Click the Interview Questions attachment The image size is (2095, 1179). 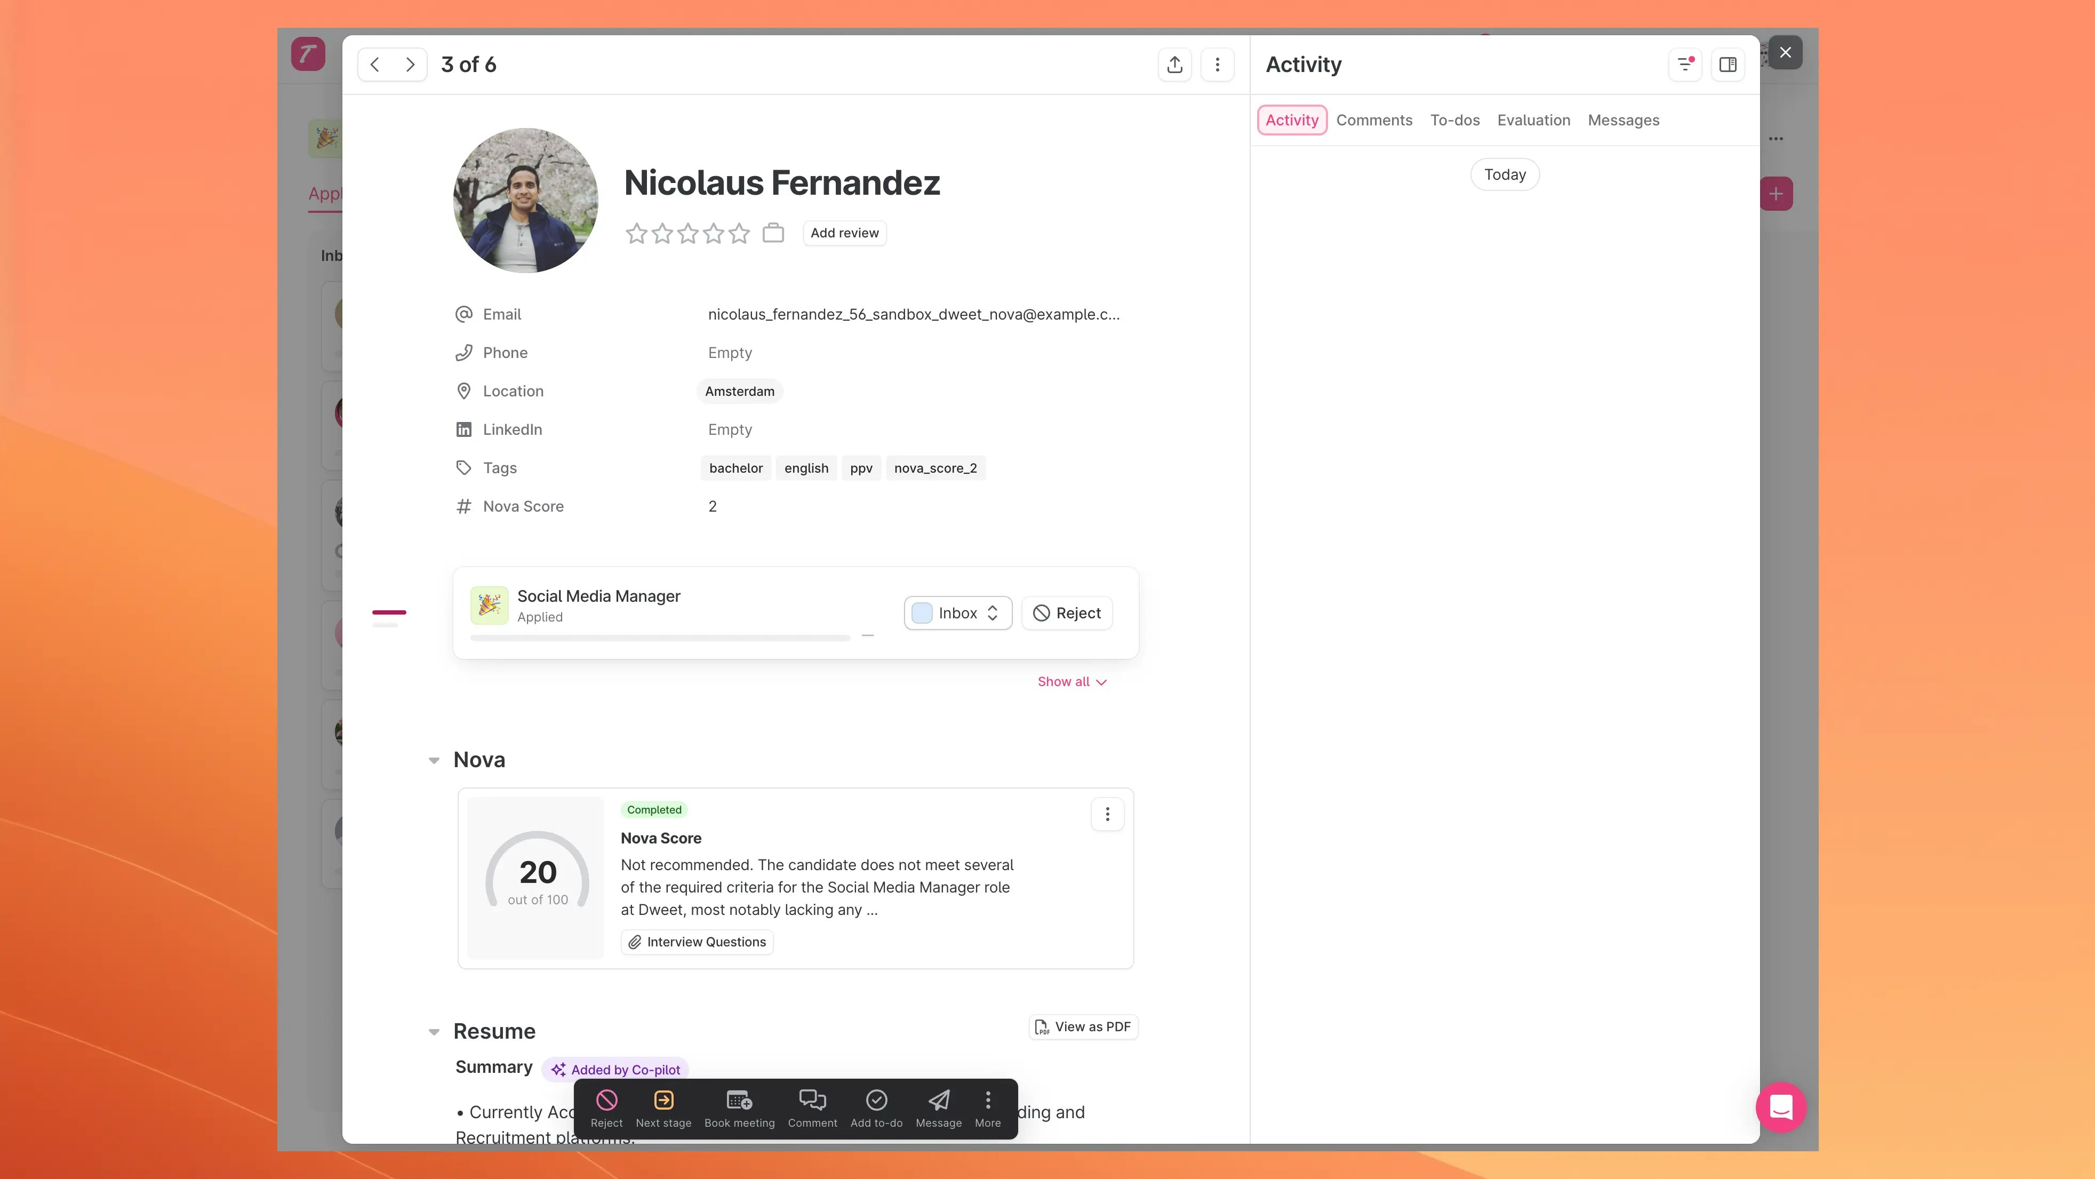pyautogui.click(x=697, y=942)
